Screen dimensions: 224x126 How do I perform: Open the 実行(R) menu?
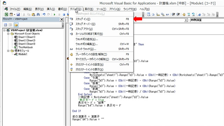(x=89, y=9)
